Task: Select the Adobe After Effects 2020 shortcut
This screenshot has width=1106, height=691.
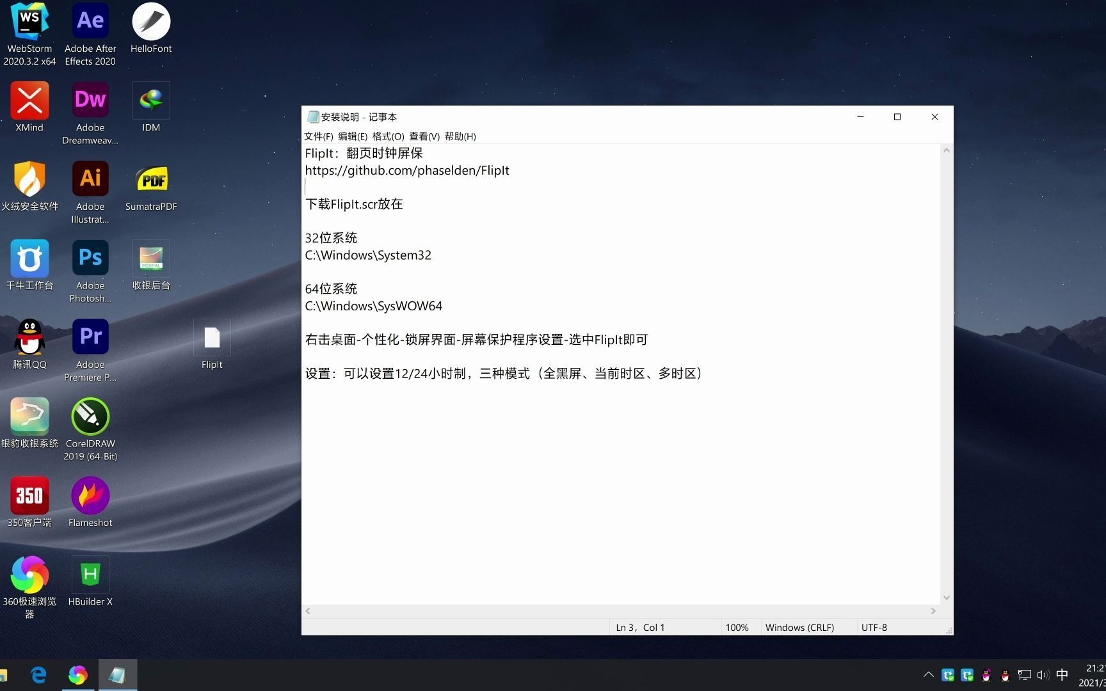Action: coord(90,34)
